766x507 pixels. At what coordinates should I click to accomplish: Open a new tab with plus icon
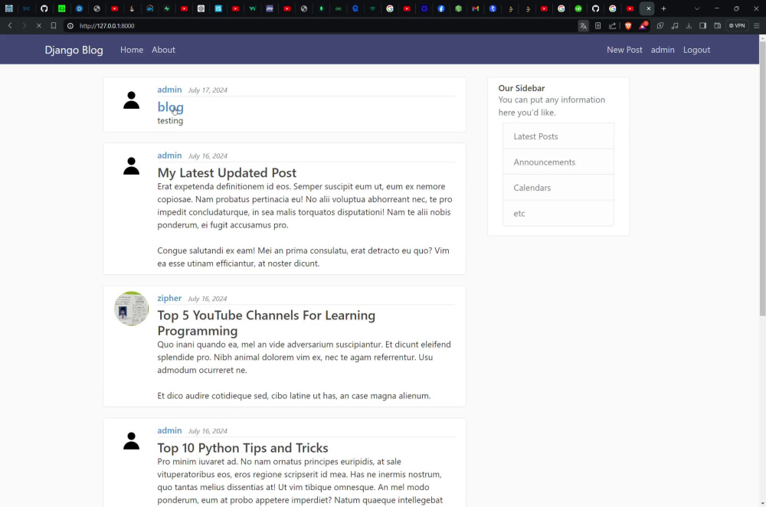[663, 8]
